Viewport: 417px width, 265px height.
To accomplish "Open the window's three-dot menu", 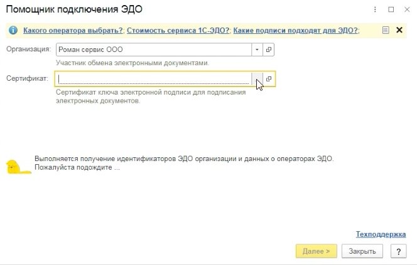I will [x=375, y=9].
